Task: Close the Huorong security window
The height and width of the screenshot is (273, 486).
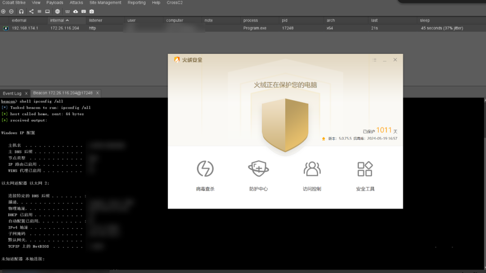Action: tap(395, 60)
